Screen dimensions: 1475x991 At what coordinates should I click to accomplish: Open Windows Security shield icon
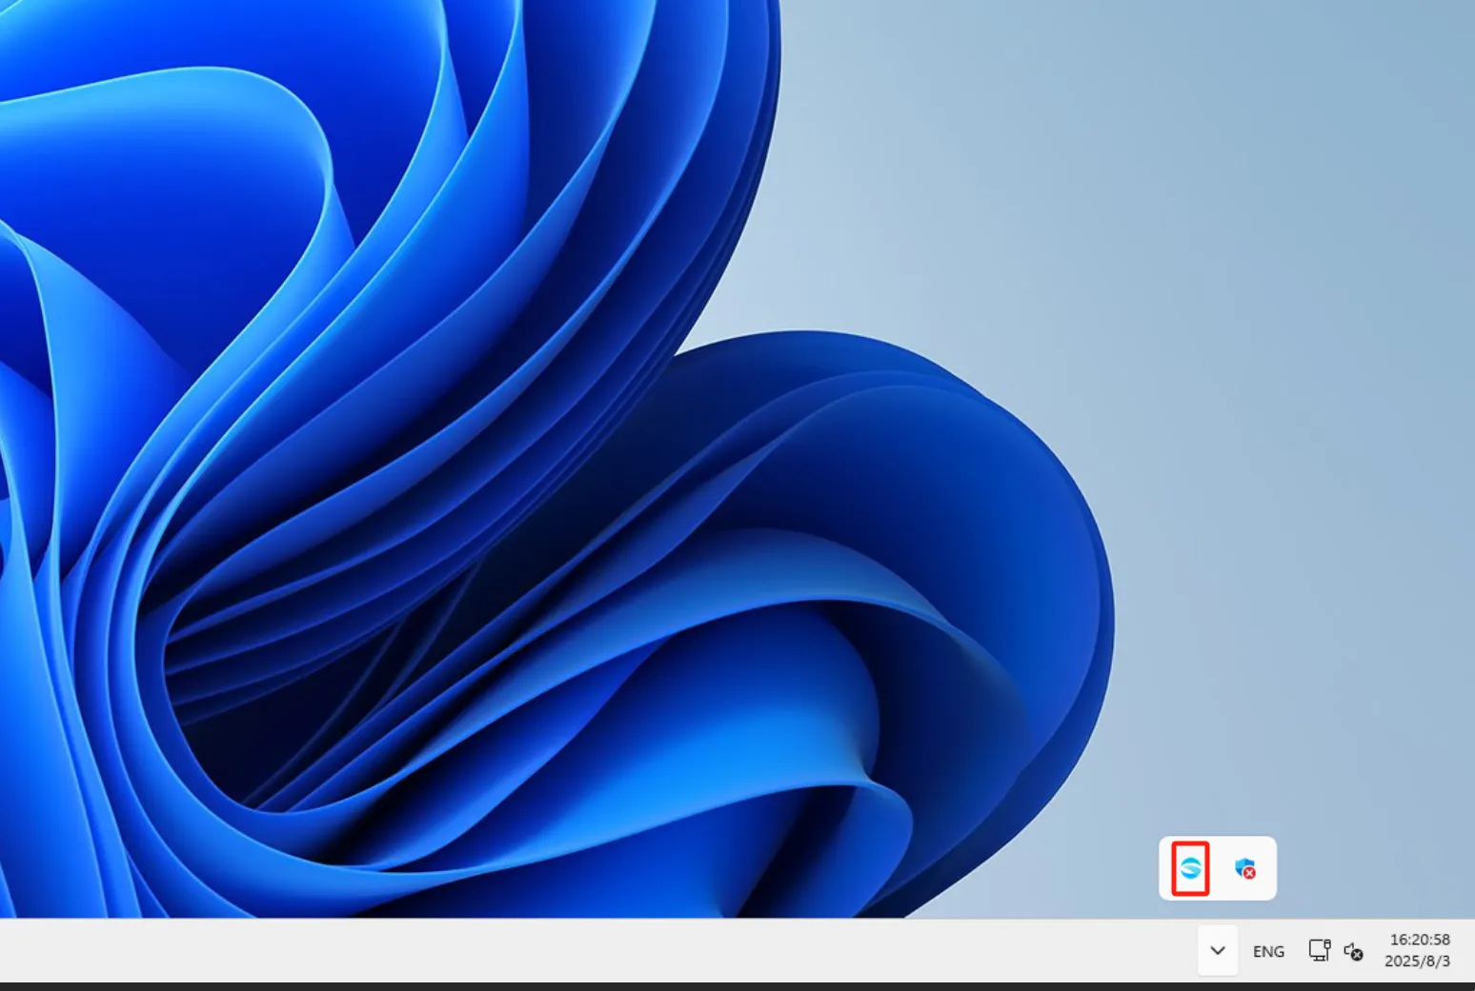pyautogui.click(x=1243, y=868)
